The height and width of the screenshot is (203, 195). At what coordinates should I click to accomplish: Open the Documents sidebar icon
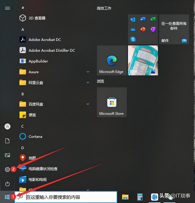point(7,141)
